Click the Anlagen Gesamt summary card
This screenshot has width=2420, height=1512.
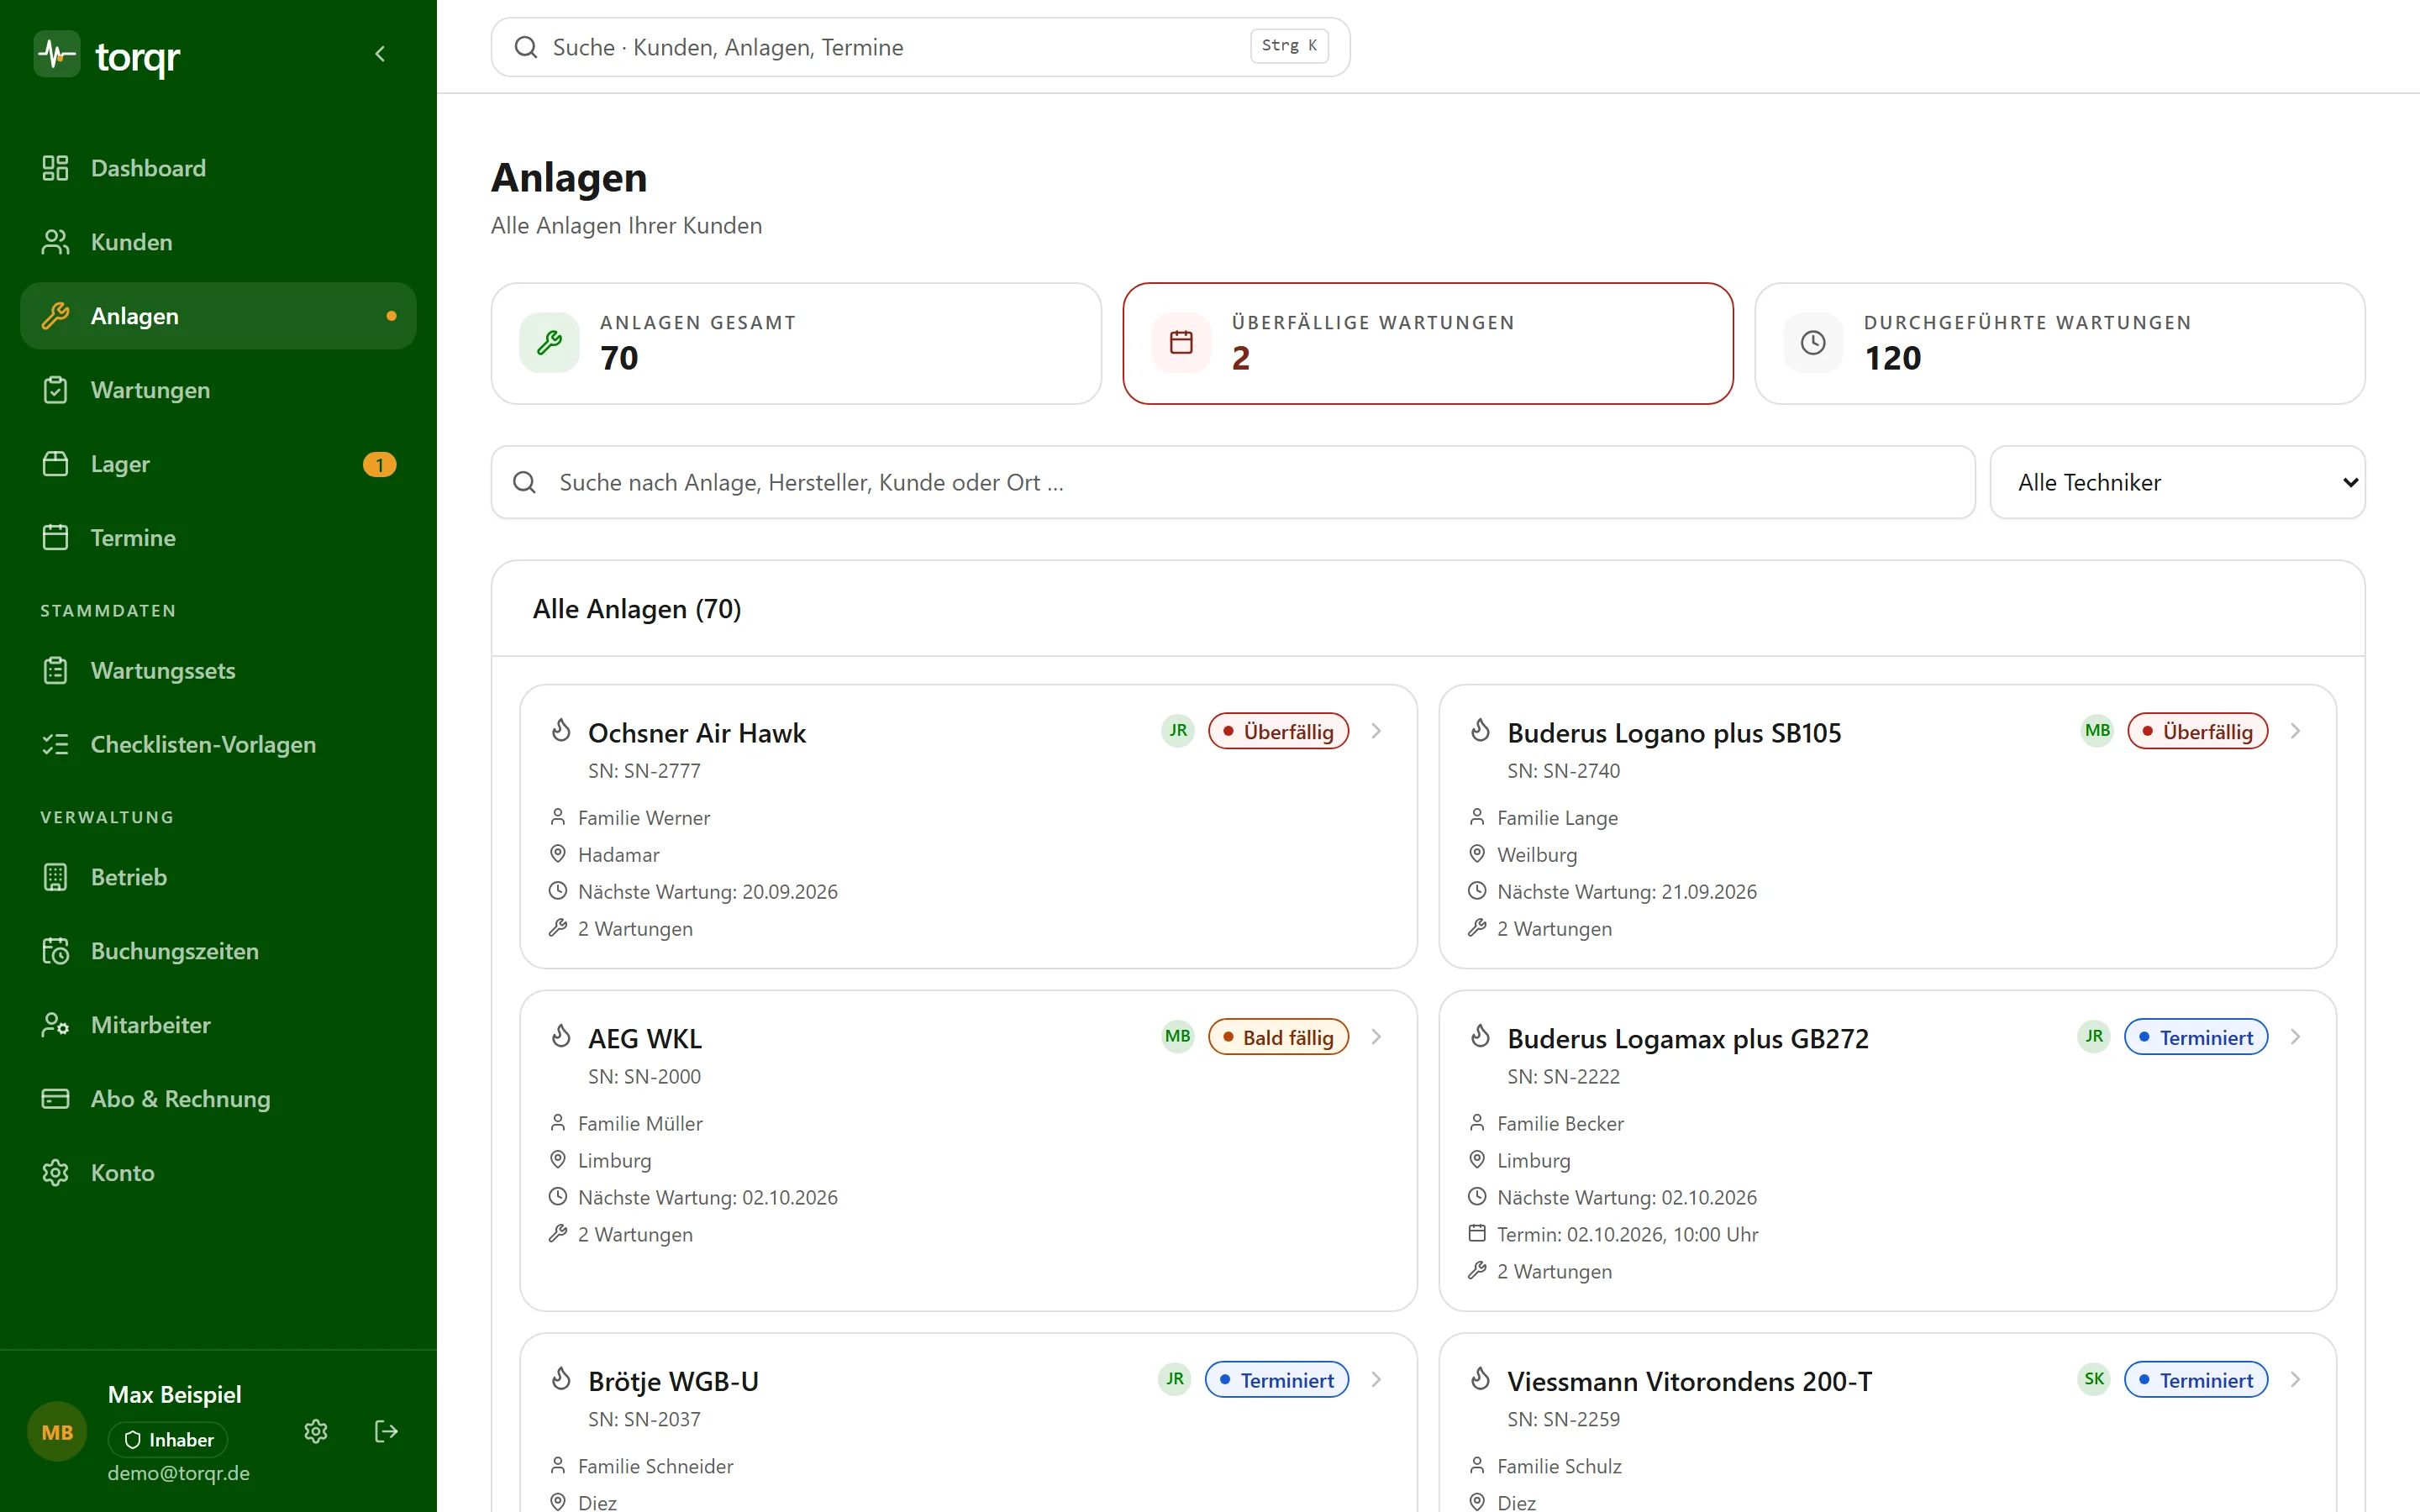tap(796, 343)
